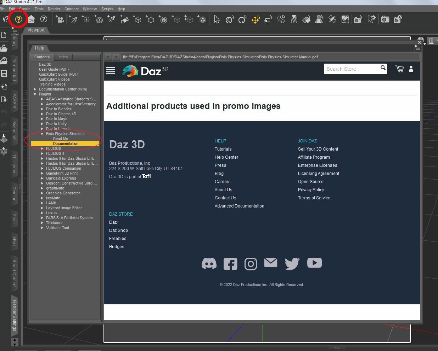Screen dimensions: 438x351
Task: Create a new spotlight toolbar icon
Action: pos(111,19)
